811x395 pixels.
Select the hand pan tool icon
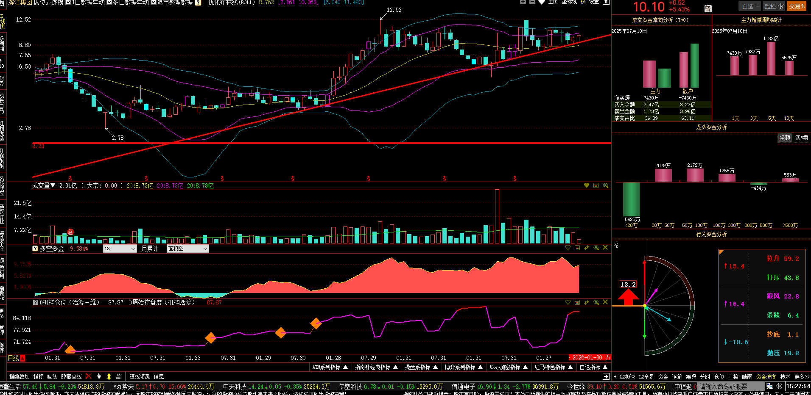(99, 376)
